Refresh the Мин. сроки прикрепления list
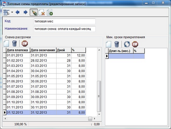The height and width of the screenshot is (129, 171). (127, 44)
